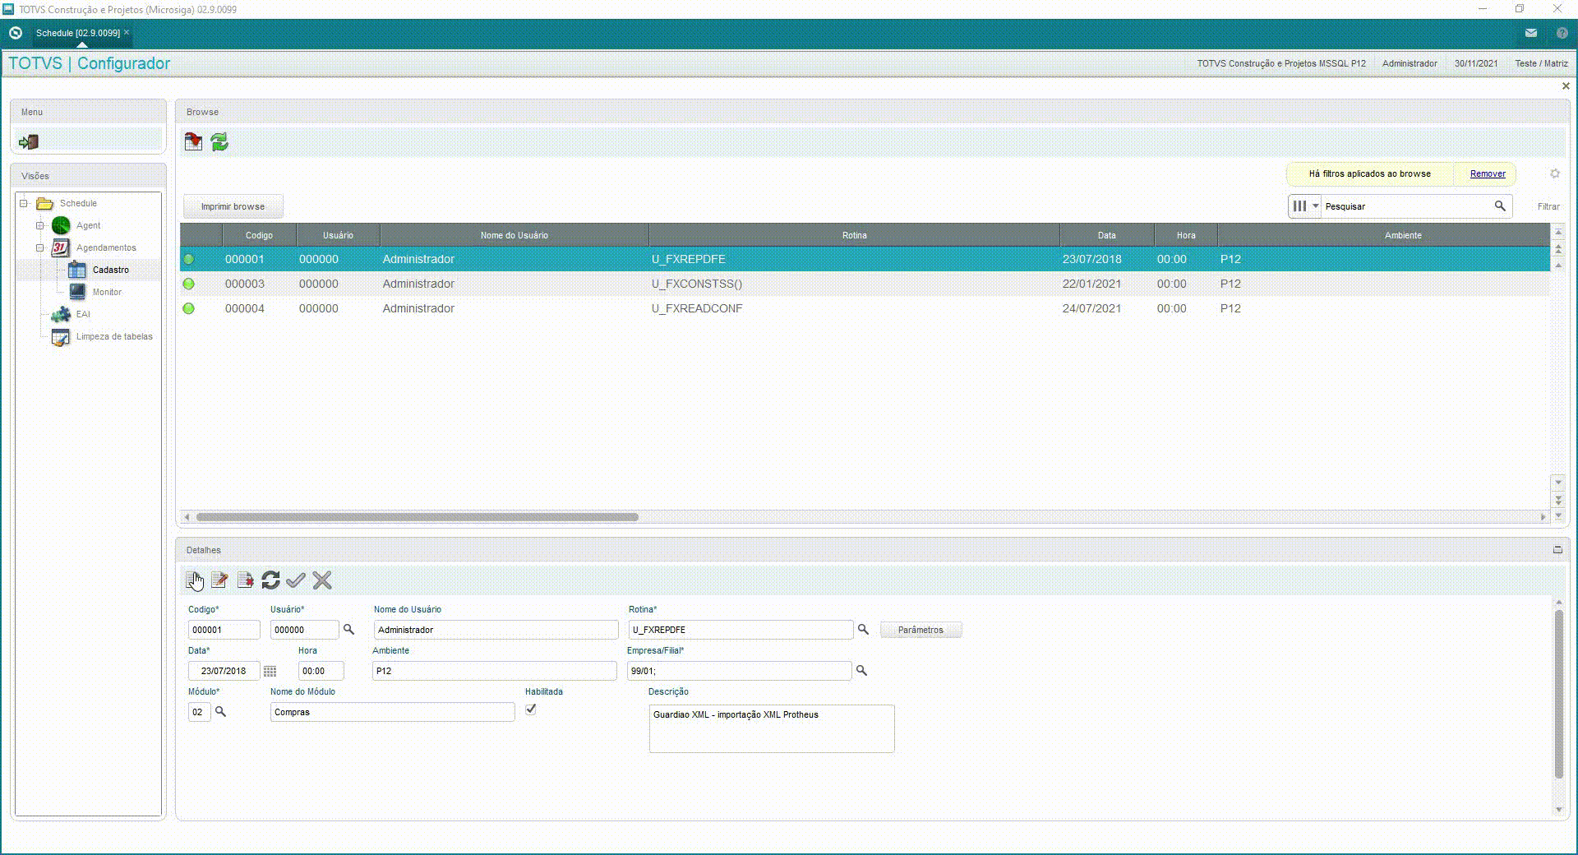Click the Nome do Módulo field
The height and width of the screenshot is (855, 1578).
[392, 712]
